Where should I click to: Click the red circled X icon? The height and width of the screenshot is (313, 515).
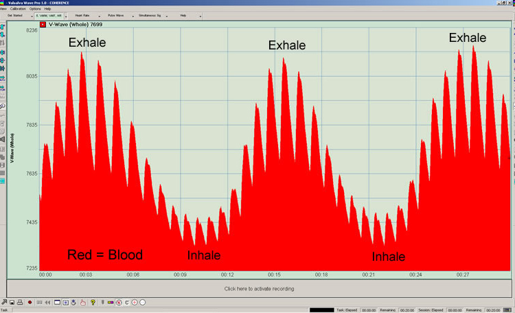click(x=118, y=303)
